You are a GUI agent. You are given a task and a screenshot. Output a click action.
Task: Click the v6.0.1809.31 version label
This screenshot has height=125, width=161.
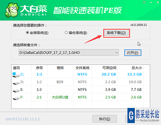[x=138, y=25]
